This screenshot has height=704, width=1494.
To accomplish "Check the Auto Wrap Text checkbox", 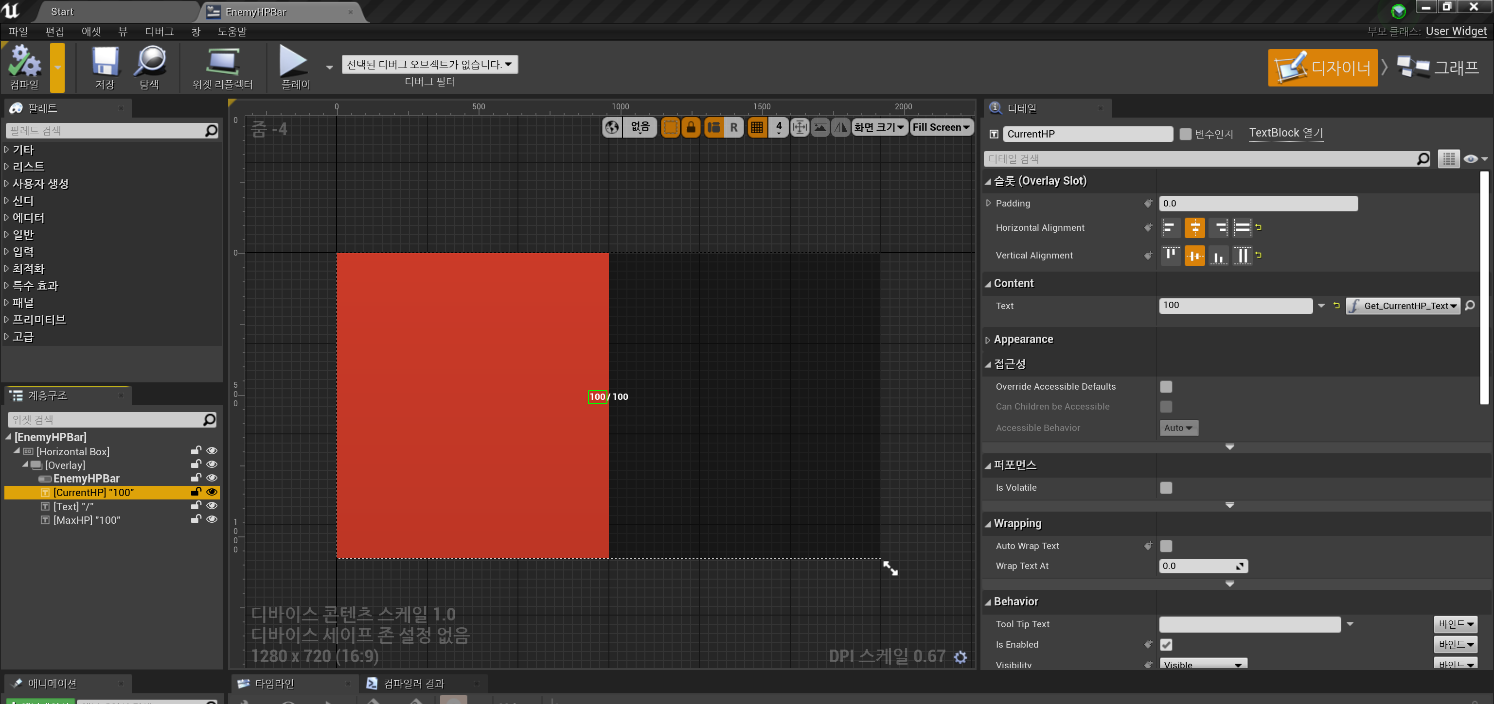I will coord(1166,546).
